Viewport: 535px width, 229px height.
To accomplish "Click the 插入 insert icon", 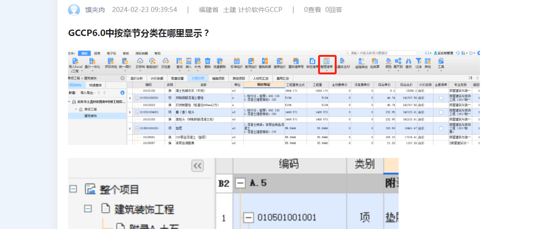I will pyautogui.click(x=189, y=61).
